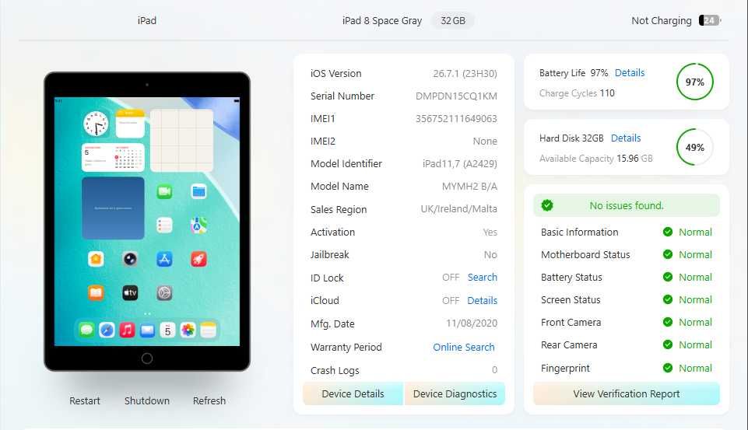Click the 32GB storage badge
The height and width of the screenshot is (430, 748).
(453, 21)
